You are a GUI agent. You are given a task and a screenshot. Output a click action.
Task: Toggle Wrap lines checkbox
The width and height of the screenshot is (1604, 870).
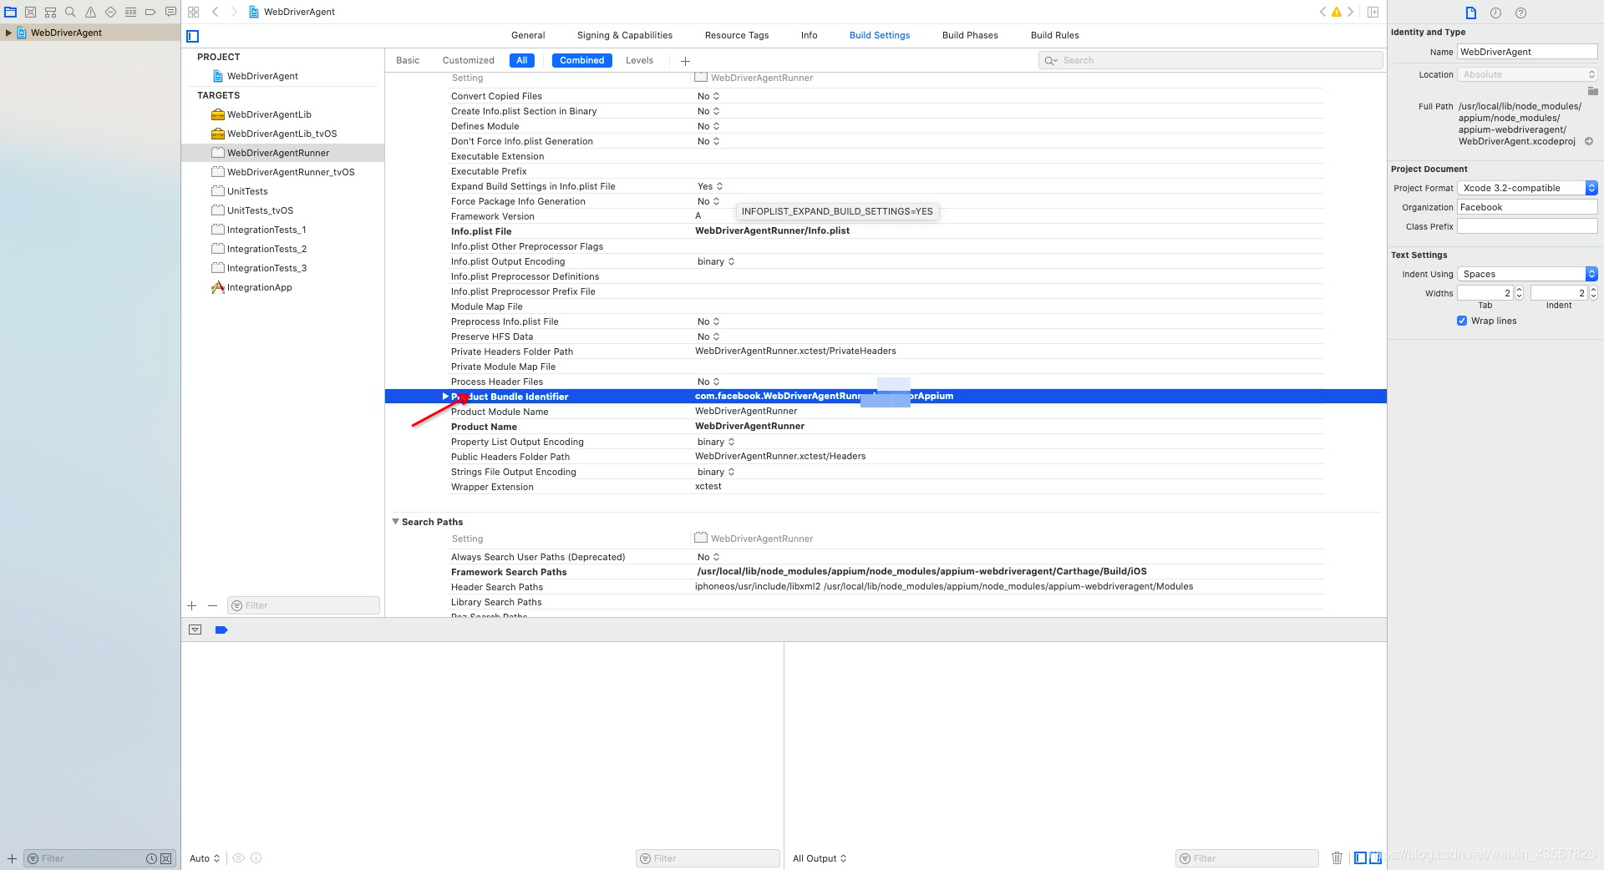click(x=1462, y=321)
